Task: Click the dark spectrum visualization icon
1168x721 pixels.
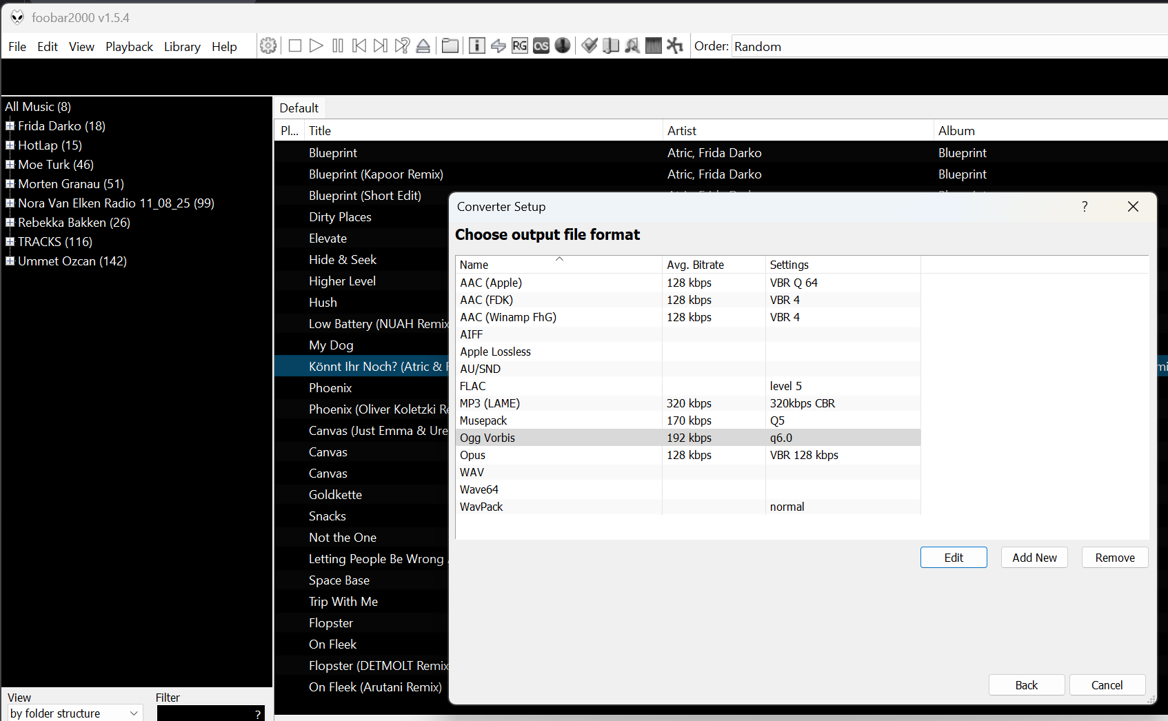Action: click(x=654, y=45)
